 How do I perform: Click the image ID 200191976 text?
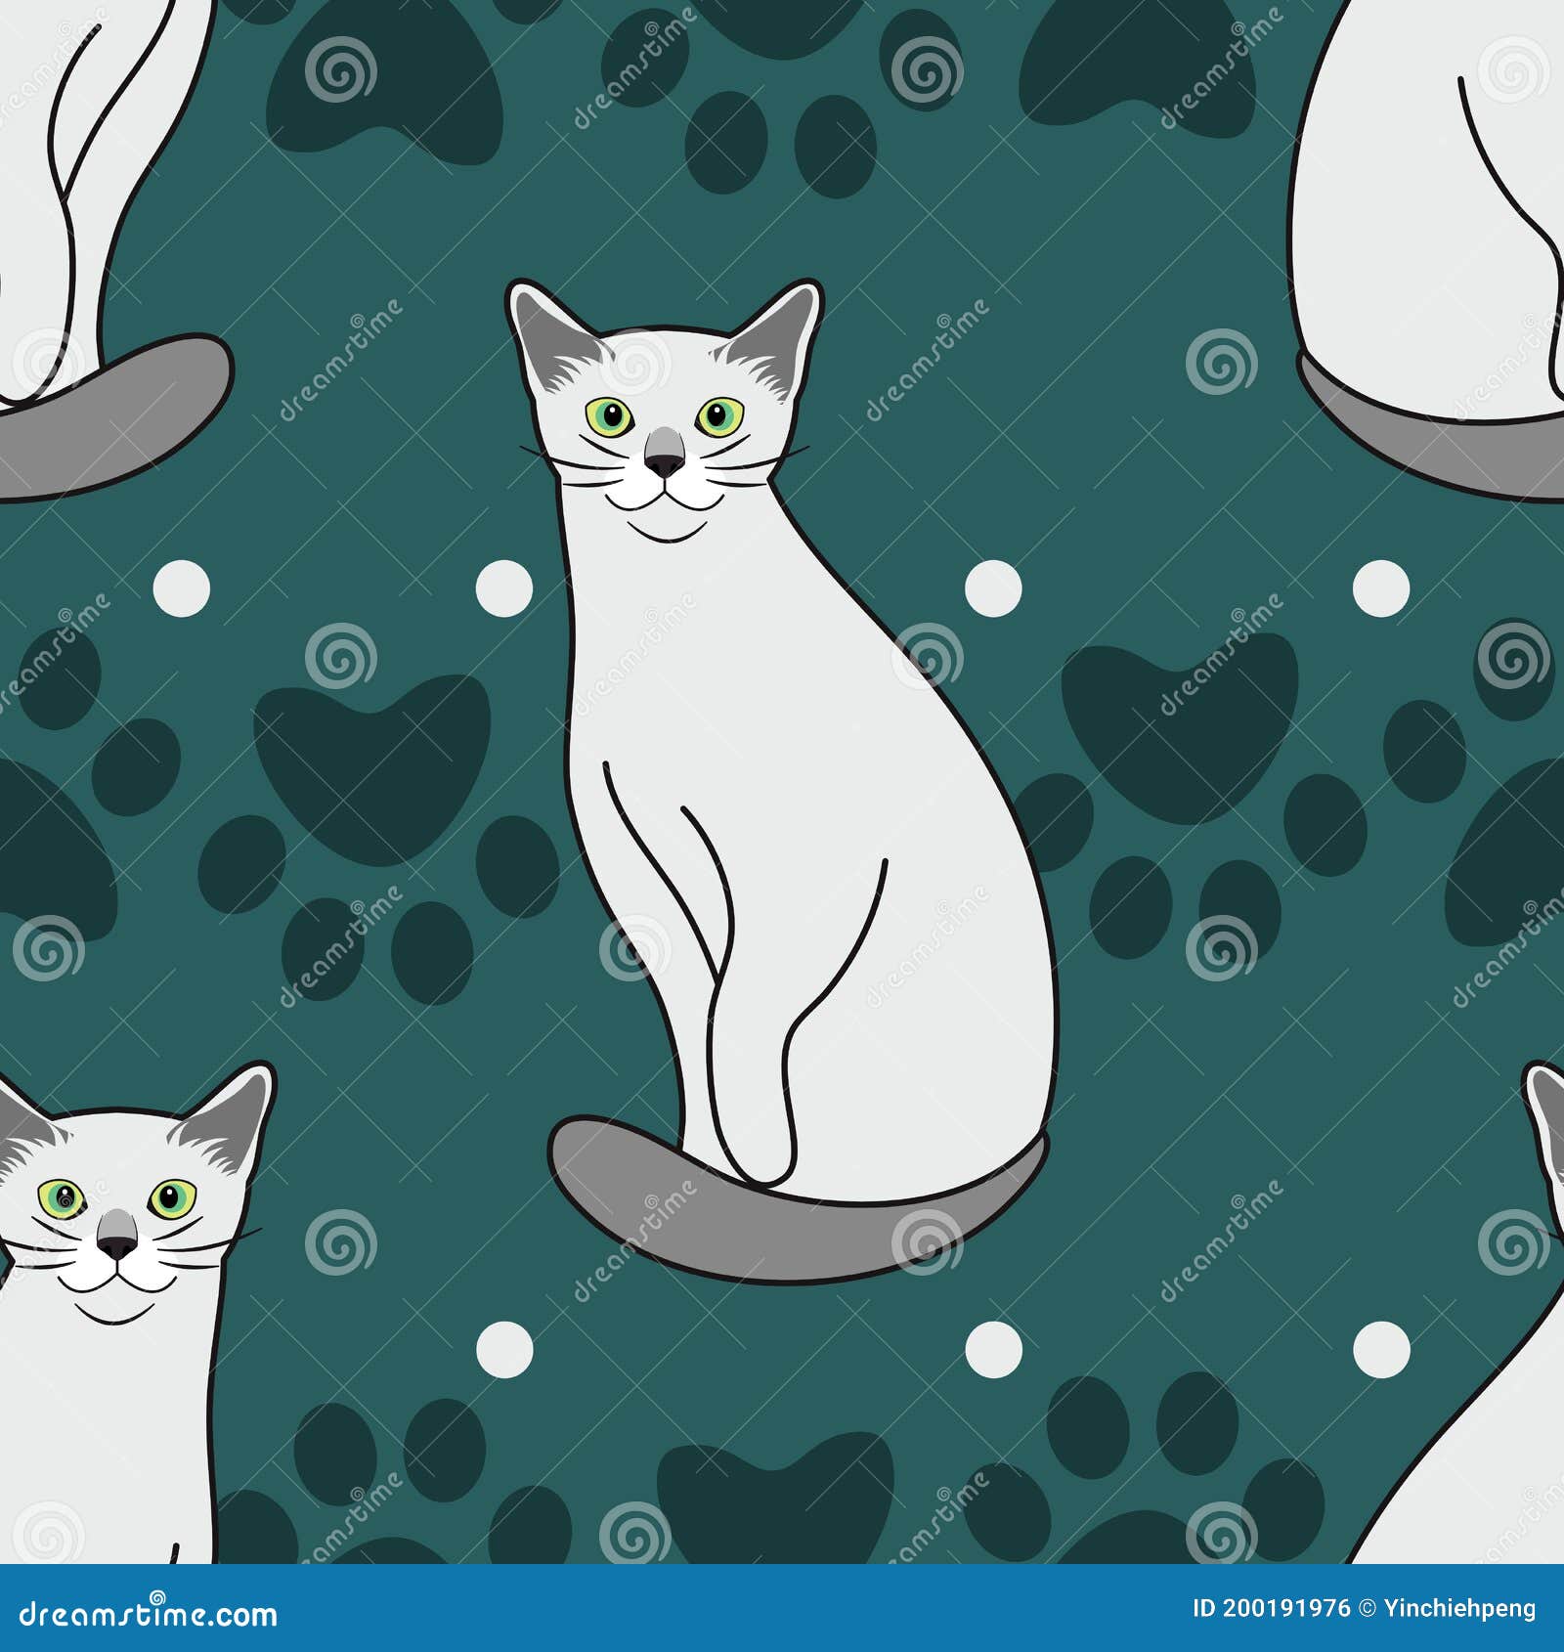pos(1271,1609)
